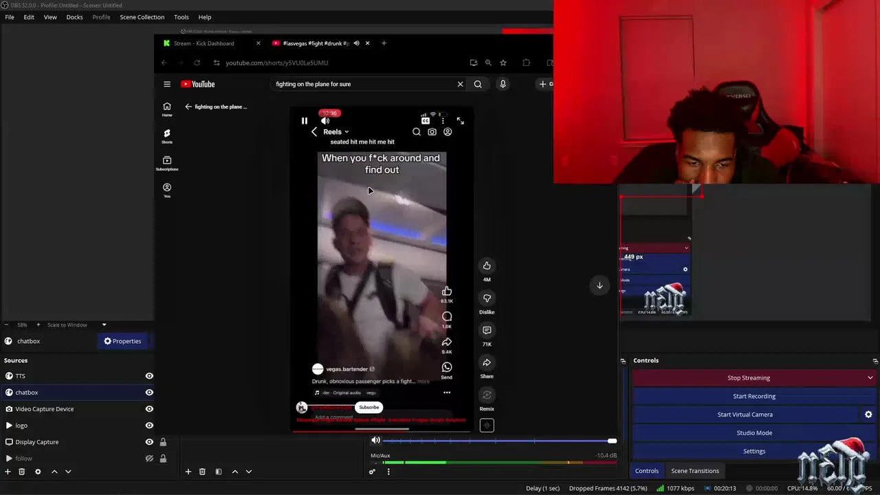Switch to the Controls tab
Image resolution: width=880 pixels, height=495 pixels.
pos(646,471)
